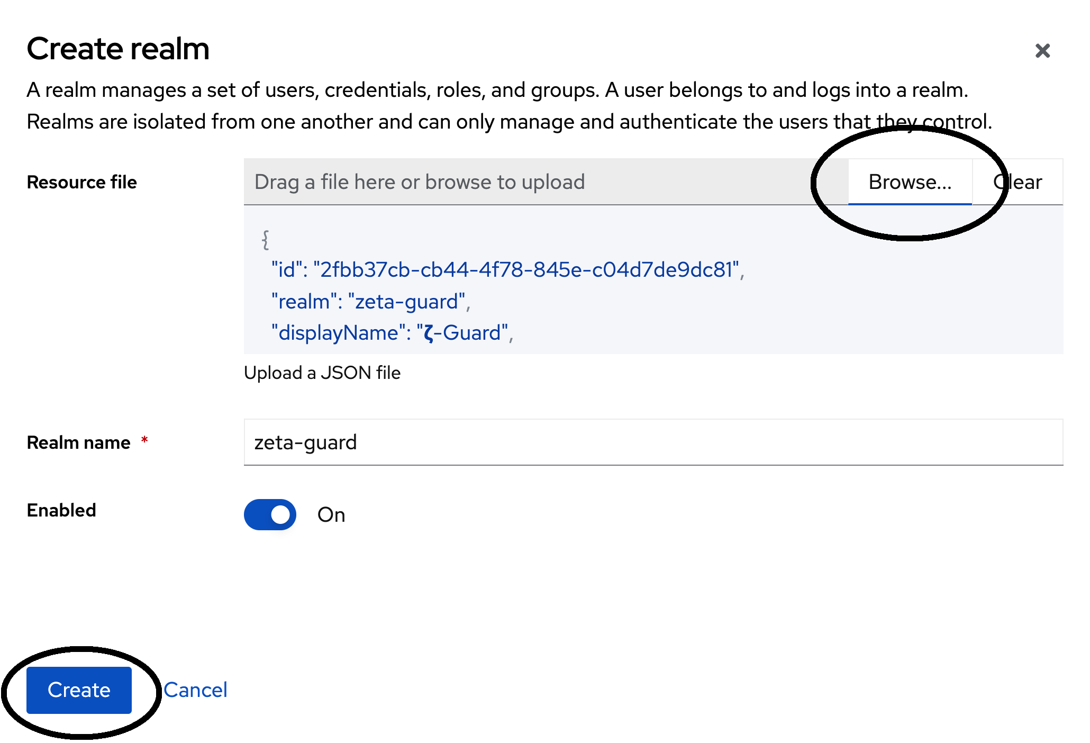Click the Resource file label

[x=81, y=182]
